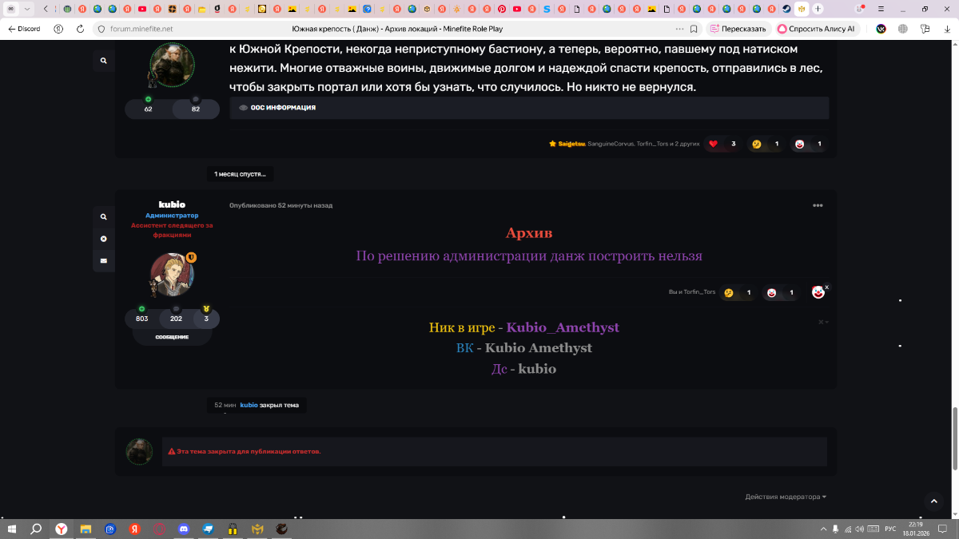Open the Действия модератора dropdown
959x539 pixels.
coord(785,497)
